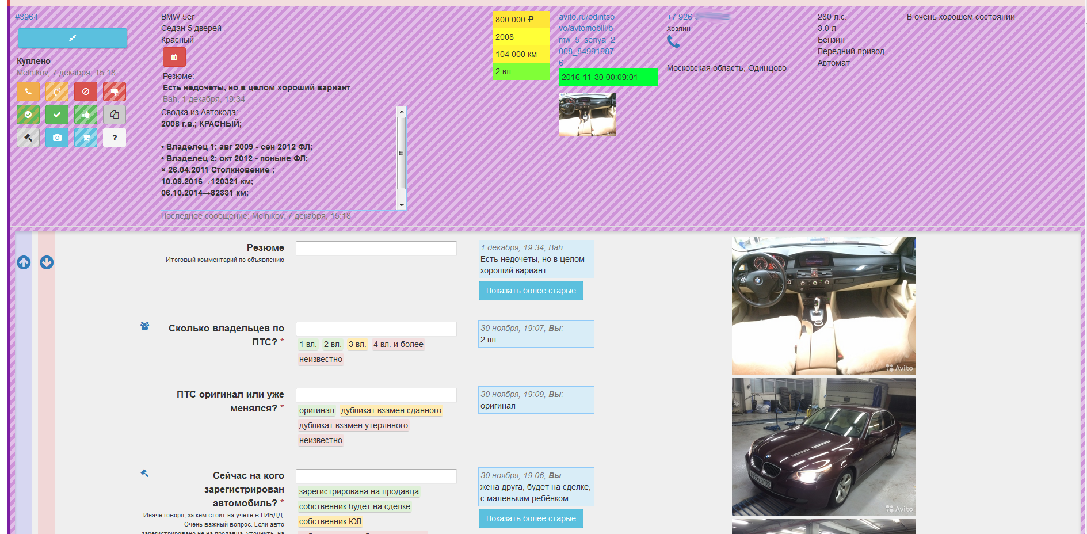This screenshot has height=534, width=1087.
Task: Click the gray copy documents icon button
Action: pyautogui.click(x=115, y=115)
